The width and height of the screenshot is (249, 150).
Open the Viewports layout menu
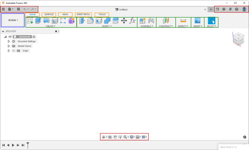(144, 137)
